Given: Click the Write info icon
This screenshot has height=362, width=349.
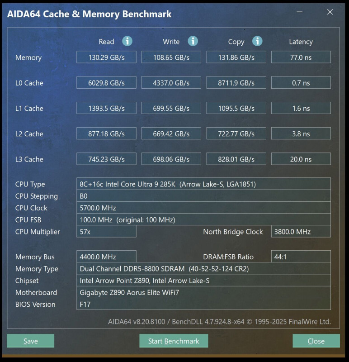Looking at the screenshot, I should coord(193,41).
